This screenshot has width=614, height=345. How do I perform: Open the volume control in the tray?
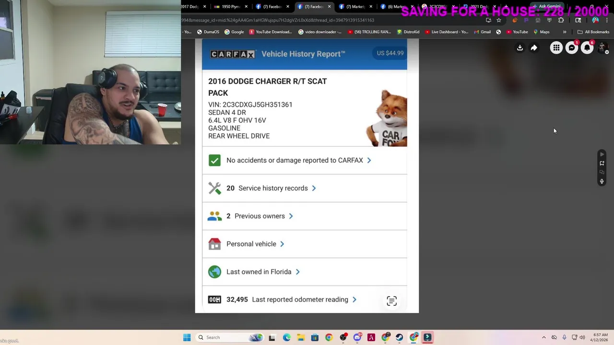[582, 337]
